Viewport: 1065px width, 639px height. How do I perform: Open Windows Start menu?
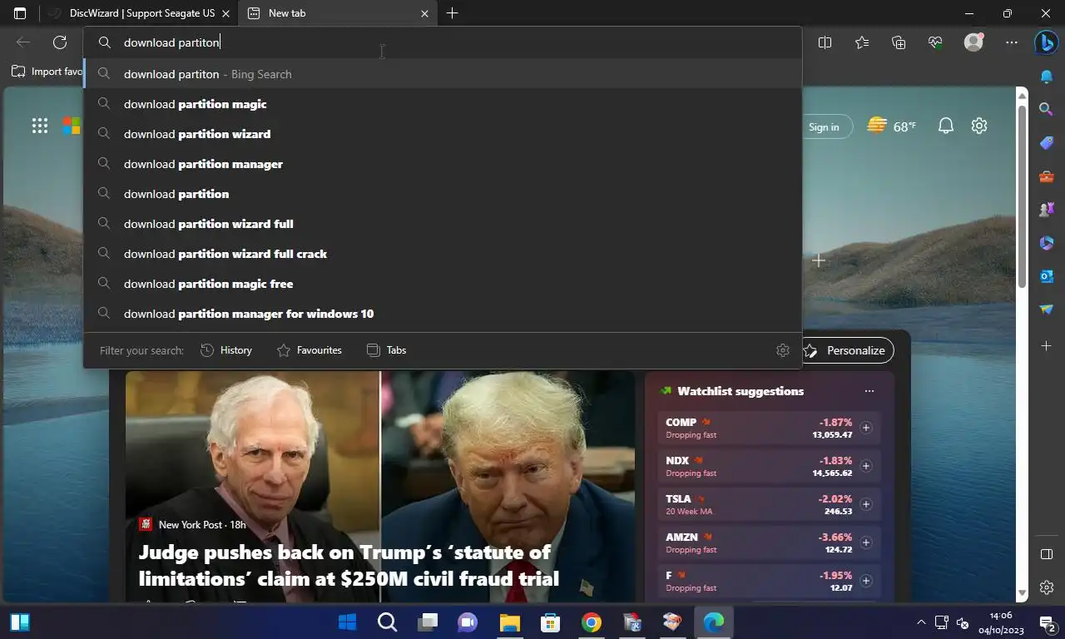coord(348,622)
